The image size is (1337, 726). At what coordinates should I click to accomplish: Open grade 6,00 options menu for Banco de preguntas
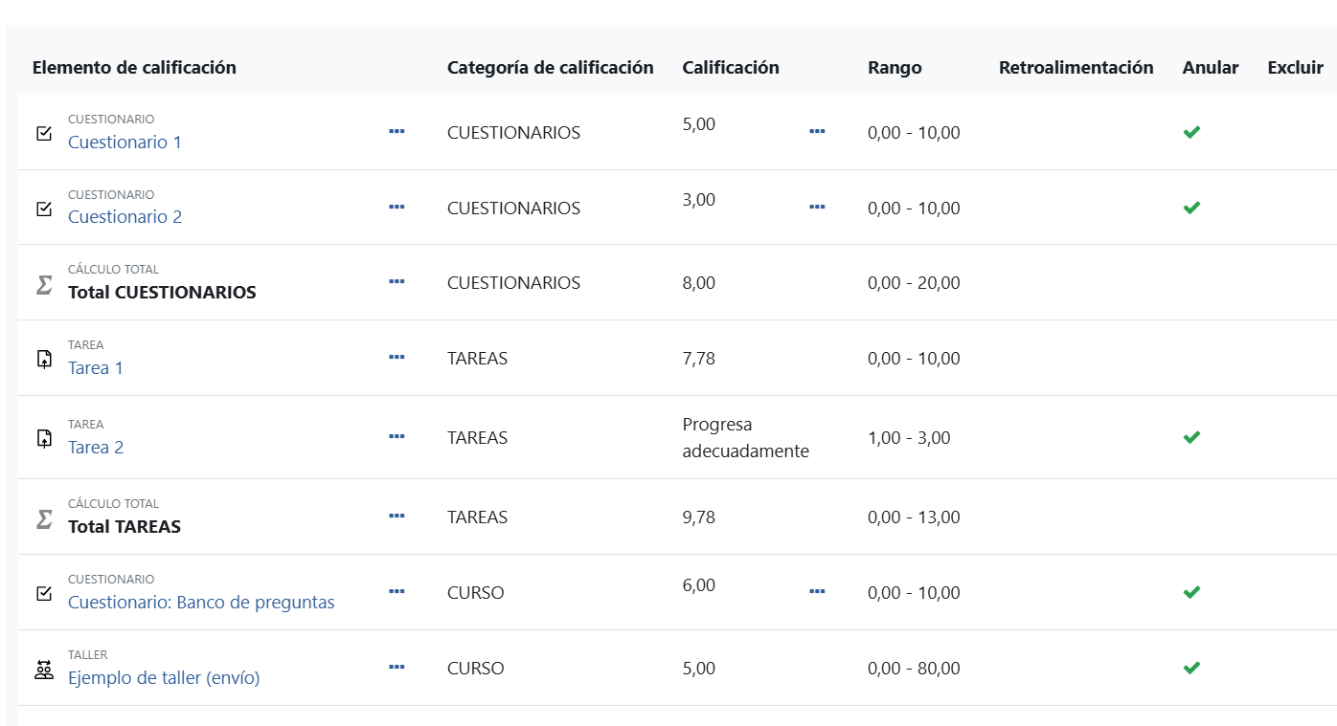pyautogui.click(x=817, y=591)
